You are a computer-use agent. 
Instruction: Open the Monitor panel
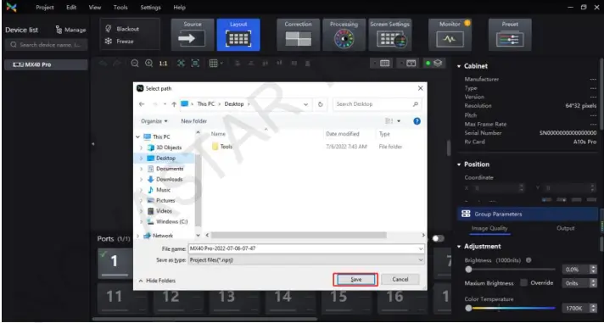[450, 35]
